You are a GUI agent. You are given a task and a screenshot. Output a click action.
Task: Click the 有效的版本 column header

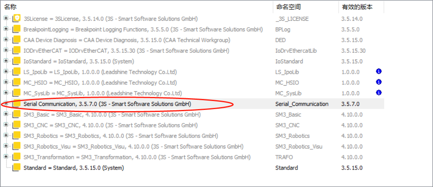click(356, 7)
